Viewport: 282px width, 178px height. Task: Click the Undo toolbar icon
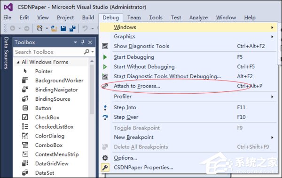[85, 28]
